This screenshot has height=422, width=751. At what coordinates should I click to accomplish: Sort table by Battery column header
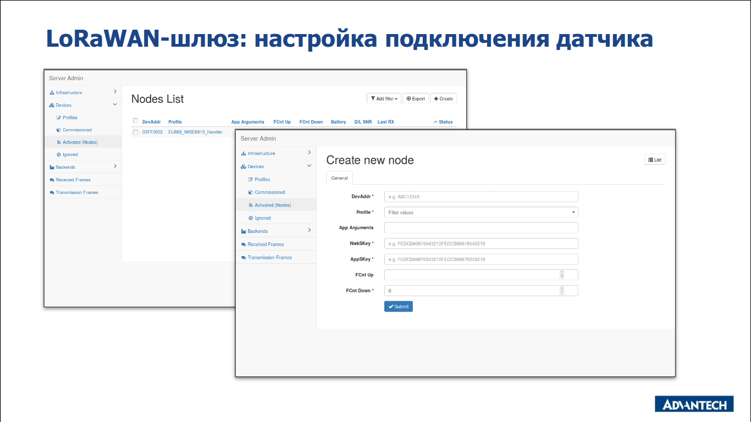click(339, 122)
